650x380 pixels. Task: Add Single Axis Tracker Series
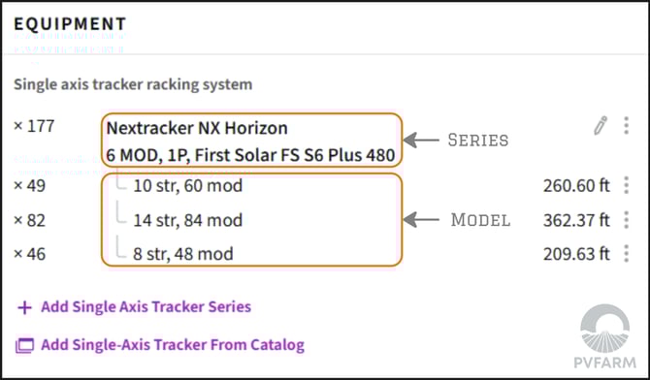pyautogui.click(x=146, y=306)
